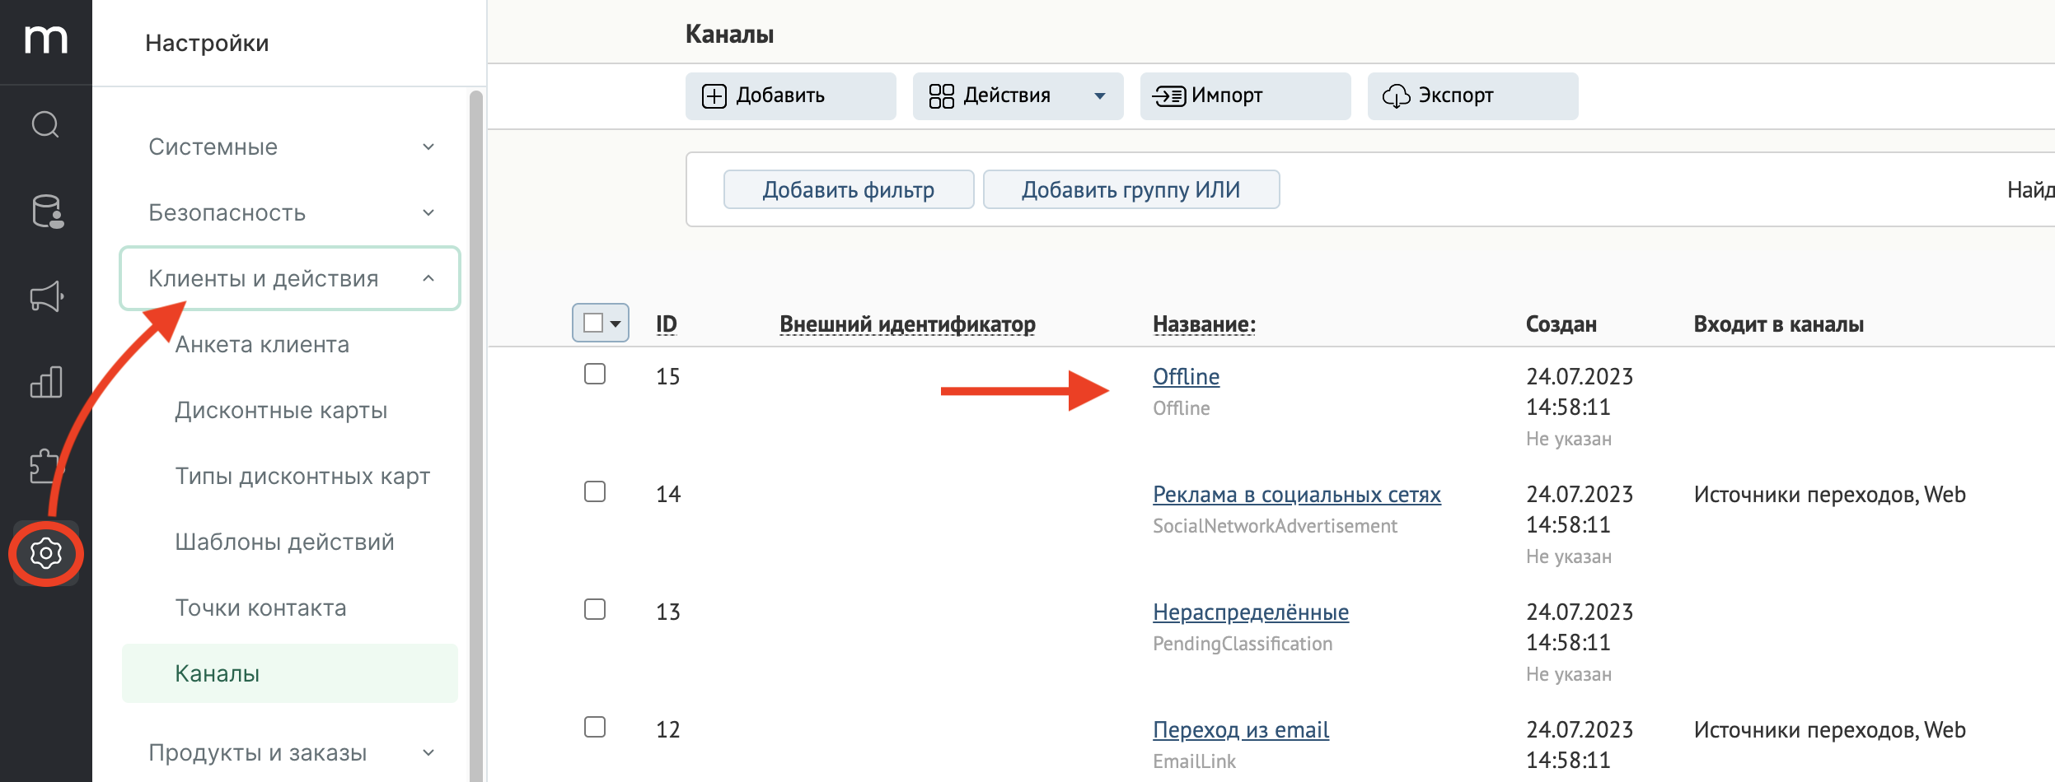This screenshot has width=2055, height=782.
Task: Click Источники переходов, Web in row 14
Action: [x=1829, y=494]
